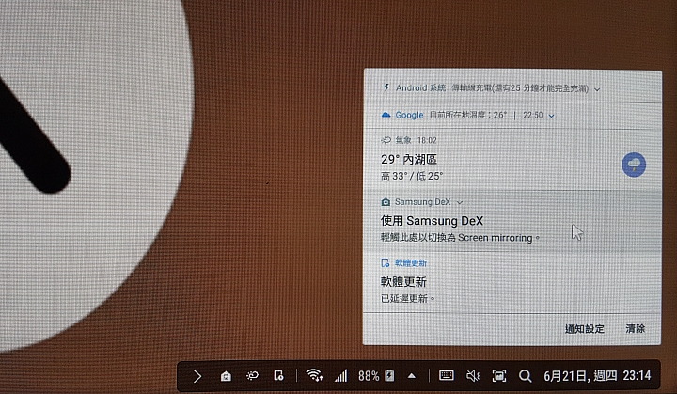Open Samsung DeX notification icon in taskbar

226,376
